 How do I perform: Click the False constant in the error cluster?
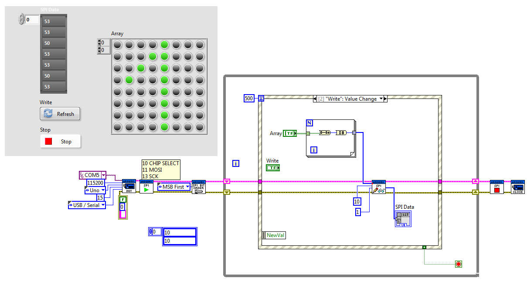[x=122, y=200]
